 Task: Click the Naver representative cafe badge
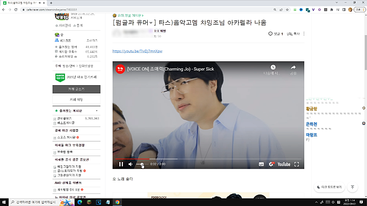[x=60, y=77]
